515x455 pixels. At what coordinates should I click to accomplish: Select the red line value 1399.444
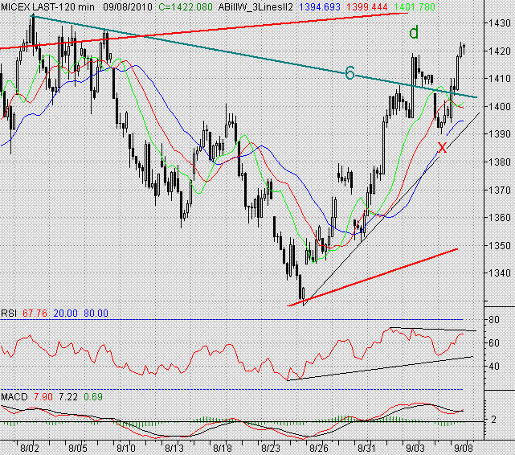(x=366, y=6)
